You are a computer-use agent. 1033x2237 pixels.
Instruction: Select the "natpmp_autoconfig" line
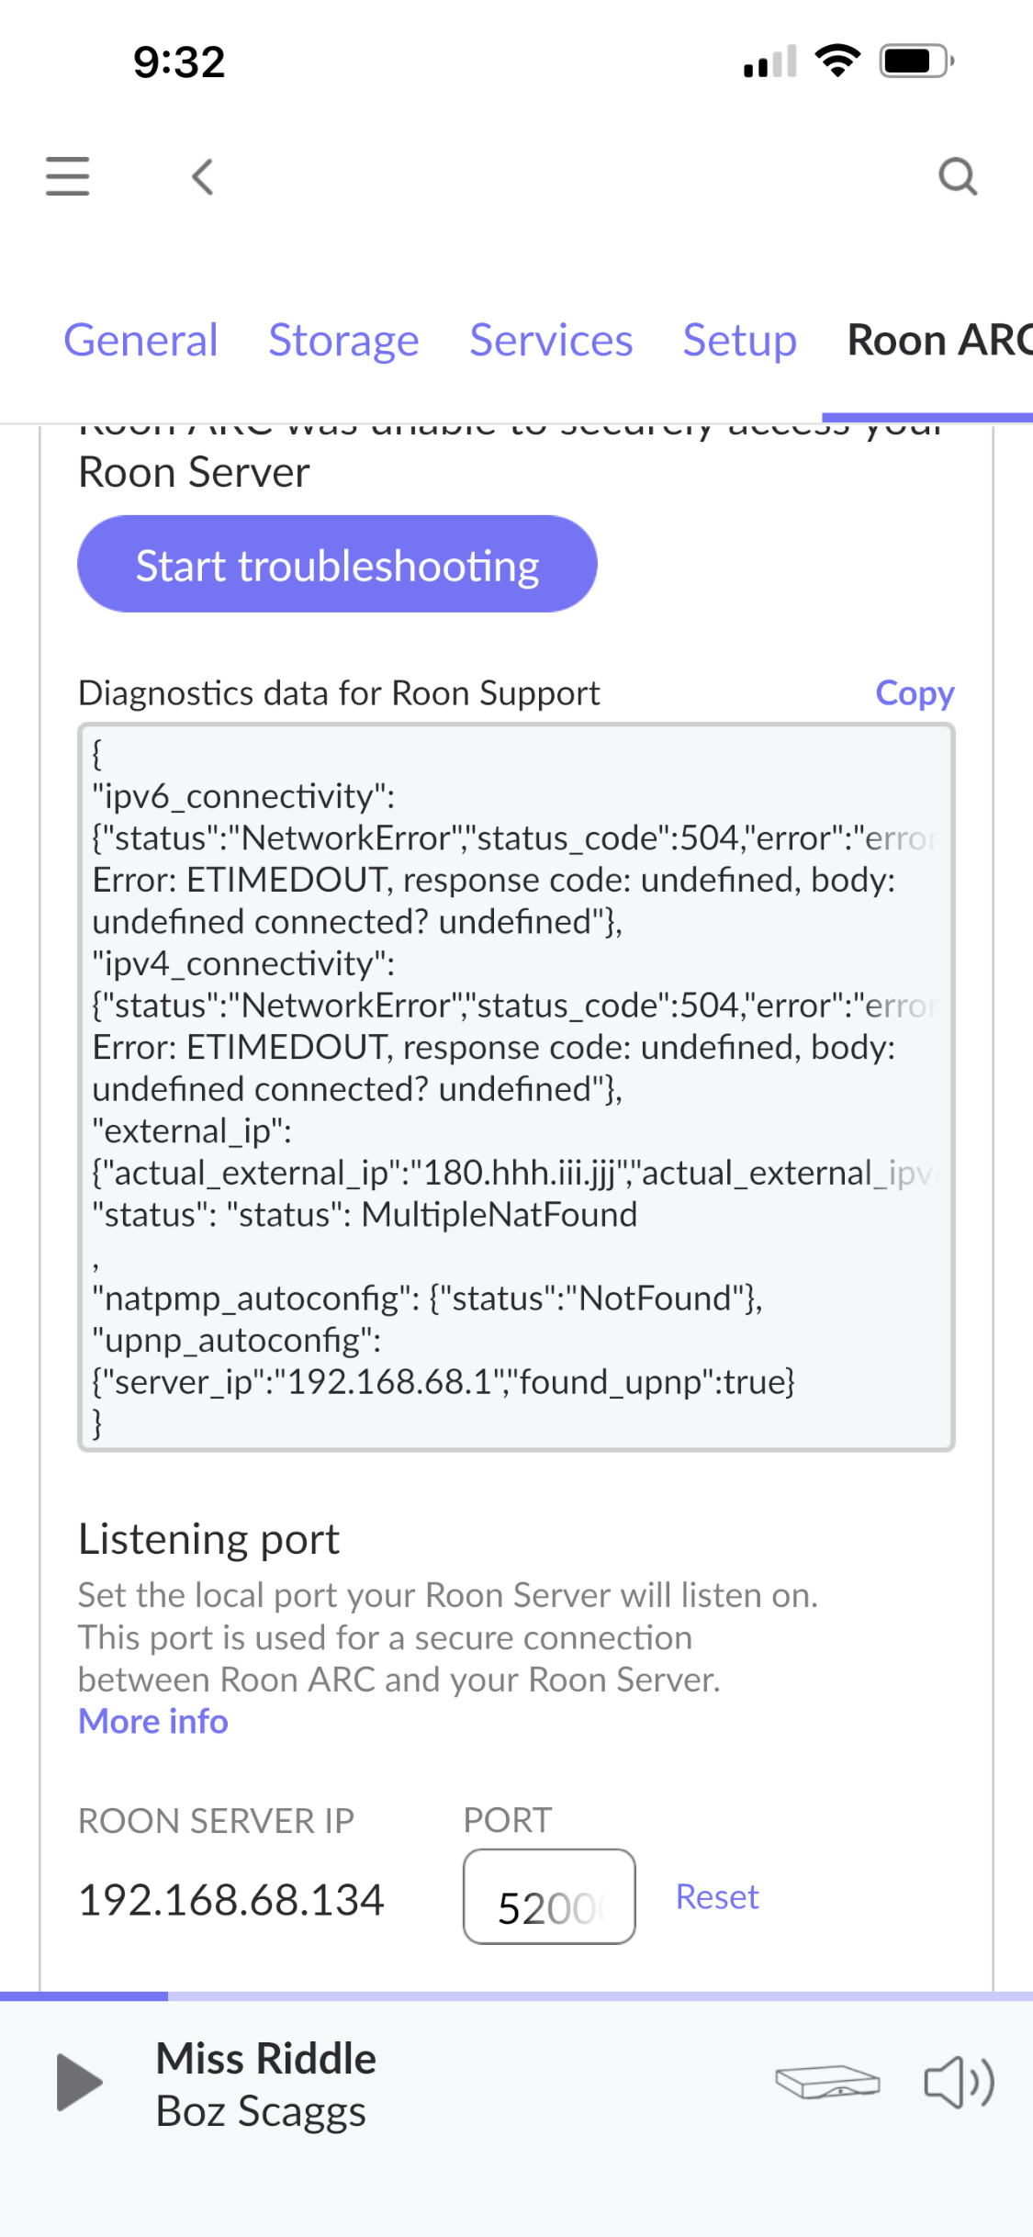pyautogui.click(x=427, y=1298)
